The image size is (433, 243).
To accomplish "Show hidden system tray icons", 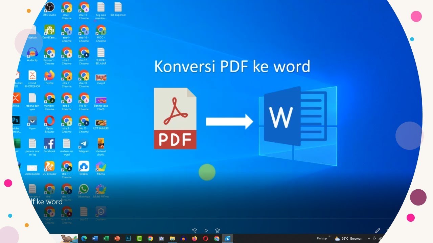I will click(369, 238).
